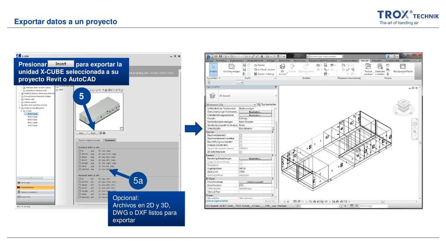The image size is (446, 251).
Task: Toggle the Perspektive checkbox
Action: 240,165
